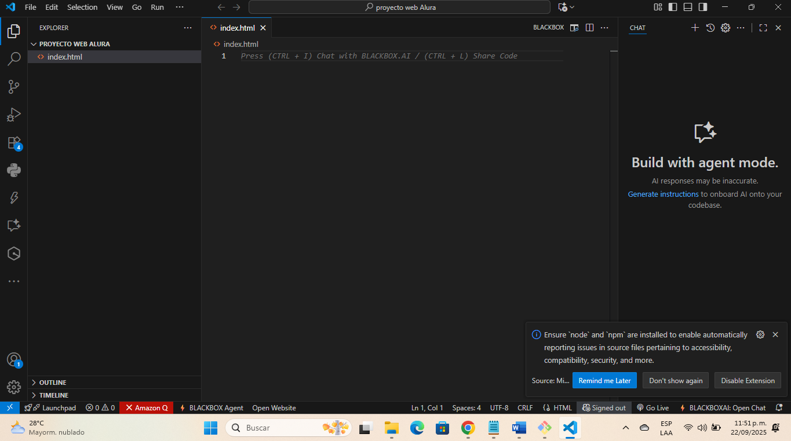Toggle the primary side bar layout
Screen dimensions: 791x441
pos(673,8)
